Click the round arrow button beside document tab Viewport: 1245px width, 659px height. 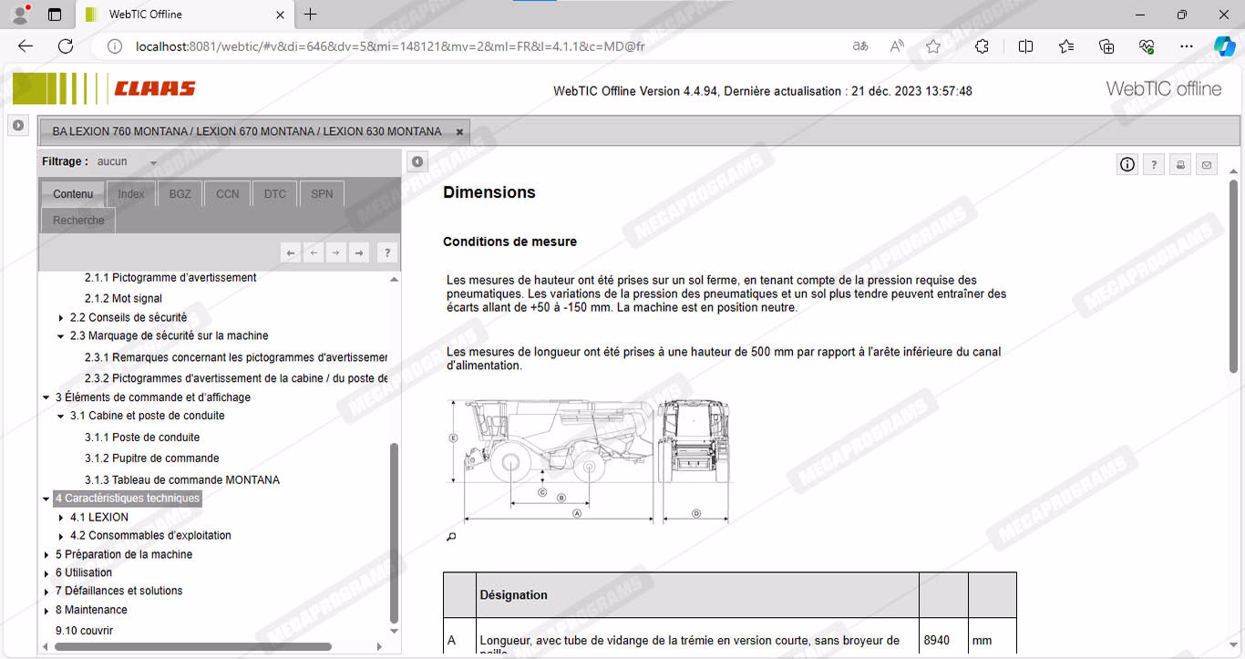pyautogui.click(x=18, y=126)
